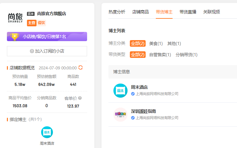Click the 周末酒店 avatar in the blogger list
Image resolution: width=237 pixels, height=148 pixels.
[120, 90]
